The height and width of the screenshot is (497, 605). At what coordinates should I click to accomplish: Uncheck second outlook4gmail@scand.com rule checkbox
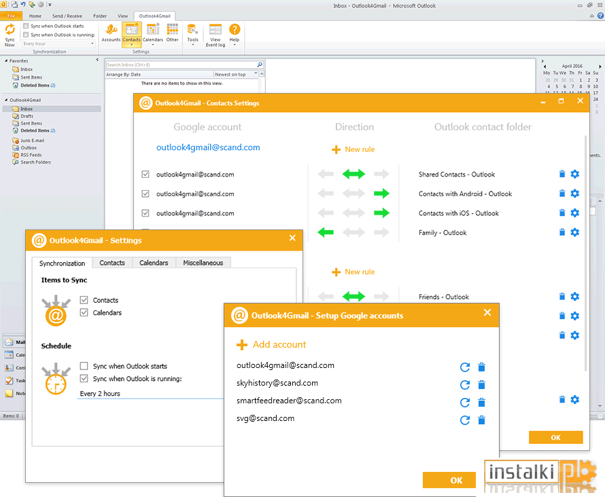tap(145, 194)
